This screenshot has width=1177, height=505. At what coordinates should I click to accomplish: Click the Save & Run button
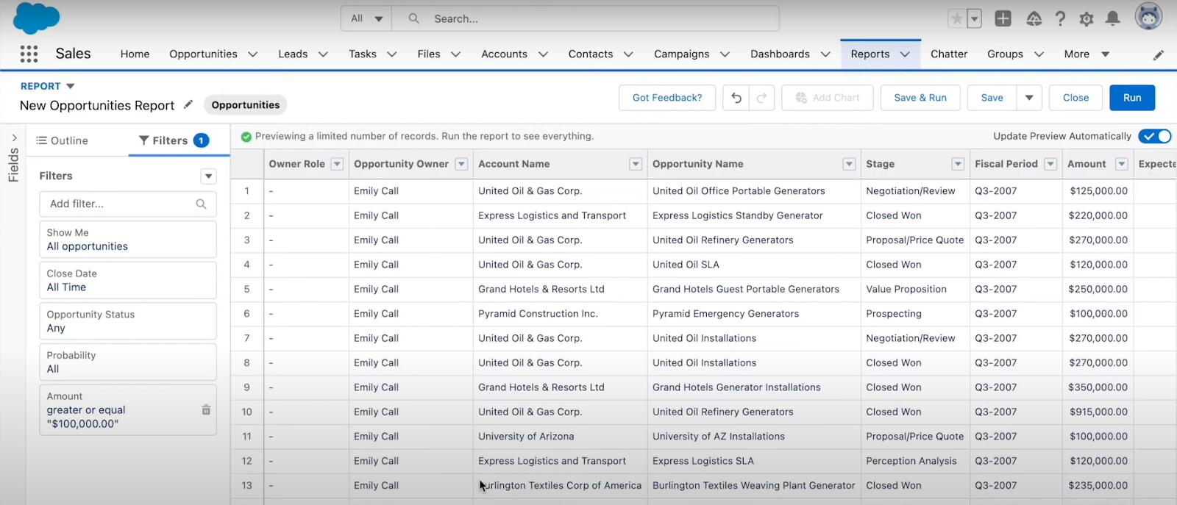coord(920,98)
